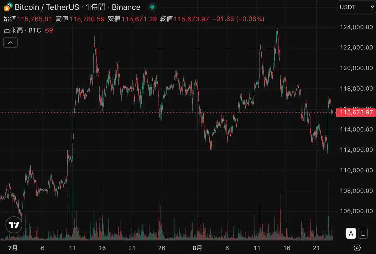Click the 122,000.00 price axis label
This screenshot has width=376, height=254.
pos(357,48)
